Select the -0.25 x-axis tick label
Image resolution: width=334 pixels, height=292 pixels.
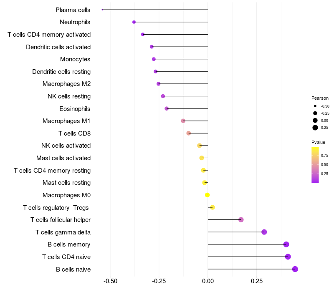pos(159,281)
